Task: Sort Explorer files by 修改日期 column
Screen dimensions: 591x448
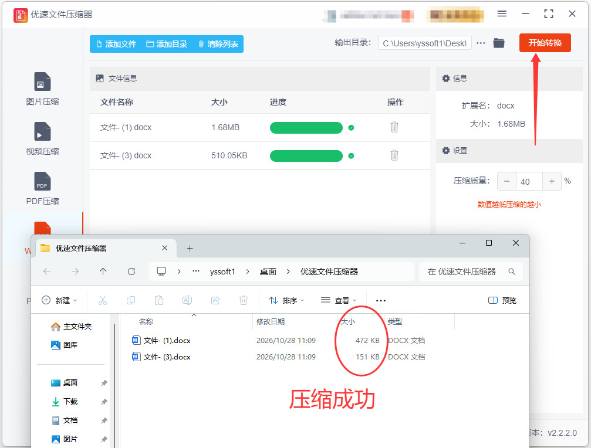Action: (x=271, y=321)
